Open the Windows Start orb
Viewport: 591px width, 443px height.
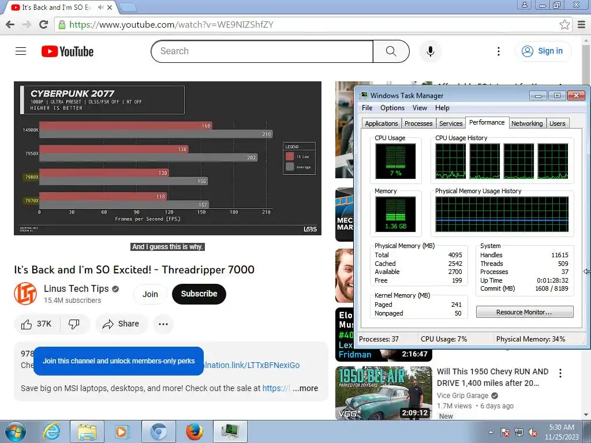(x=16, y=431)
